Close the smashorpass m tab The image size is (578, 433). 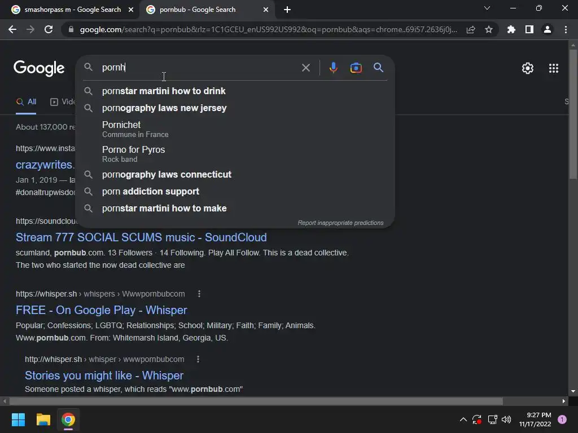(131, 10)
